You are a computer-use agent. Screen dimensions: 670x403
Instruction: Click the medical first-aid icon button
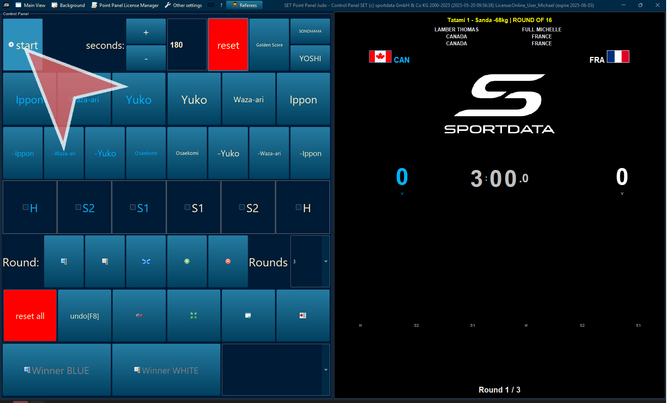(x=303, y=316)
